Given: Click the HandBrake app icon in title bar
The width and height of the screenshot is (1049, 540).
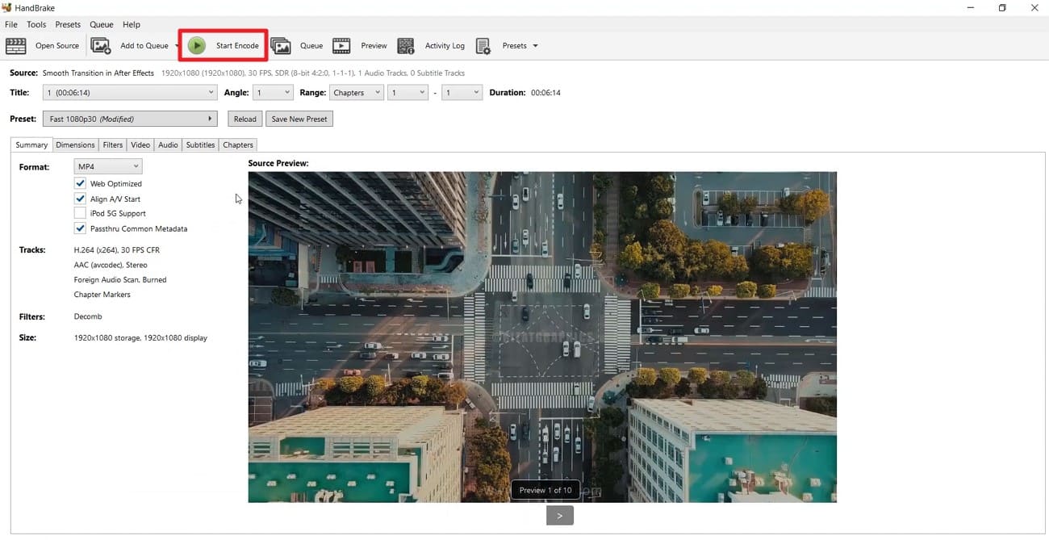Looking at the screenshot, I should tap(7, 7).
